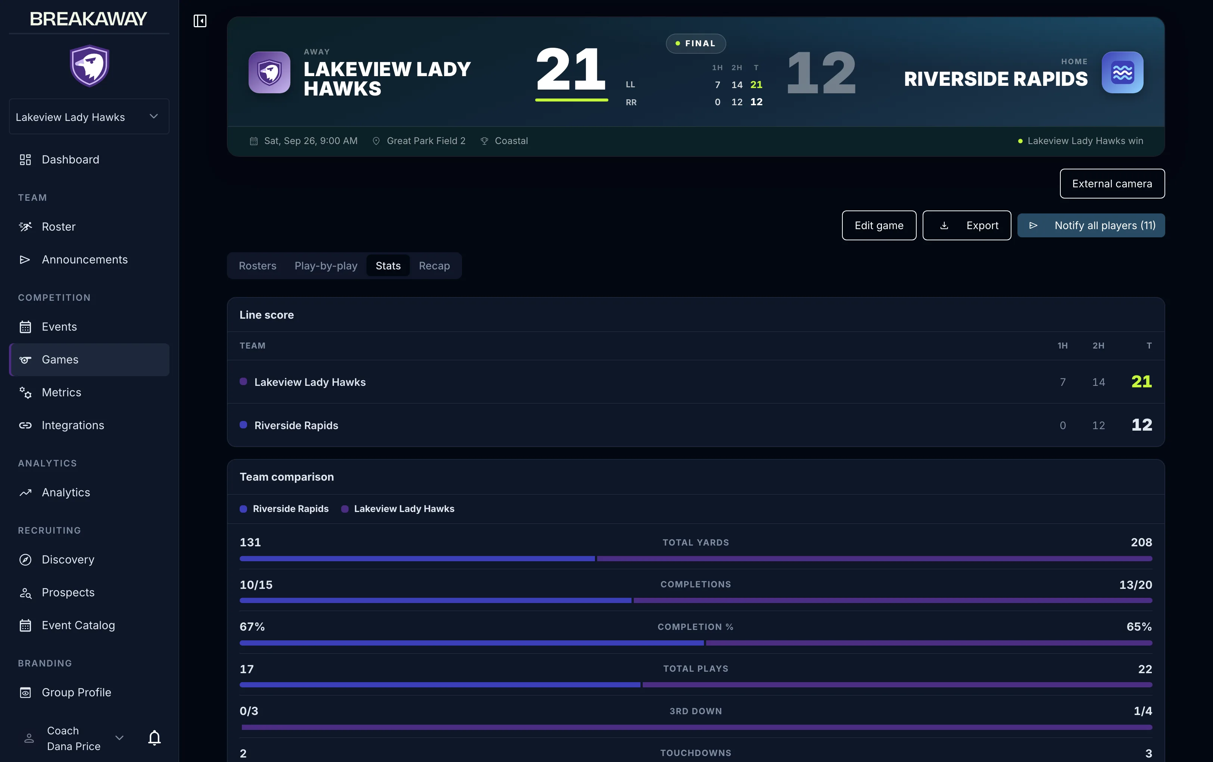Click the Integrations link icon
The image size is (1213, 762).
25,425
